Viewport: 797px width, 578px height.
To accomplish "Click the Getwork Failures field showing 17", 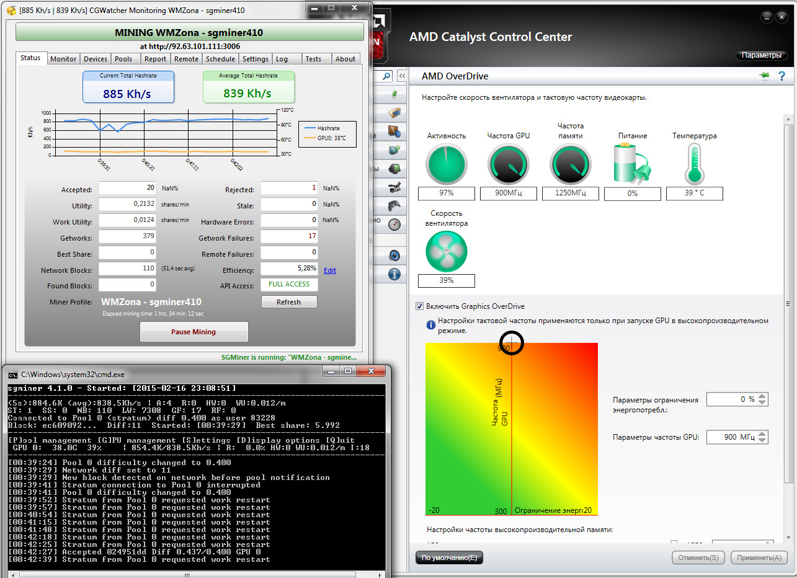I will pos(290,236).
